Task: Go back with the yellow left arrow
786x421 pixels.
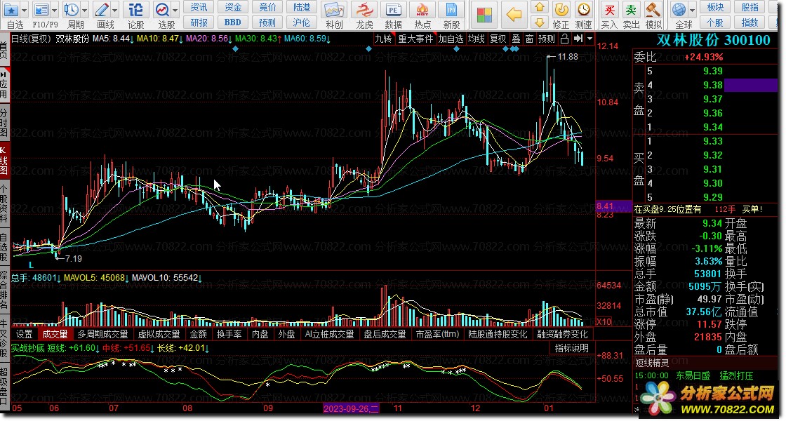Action: tap(514, 15)
